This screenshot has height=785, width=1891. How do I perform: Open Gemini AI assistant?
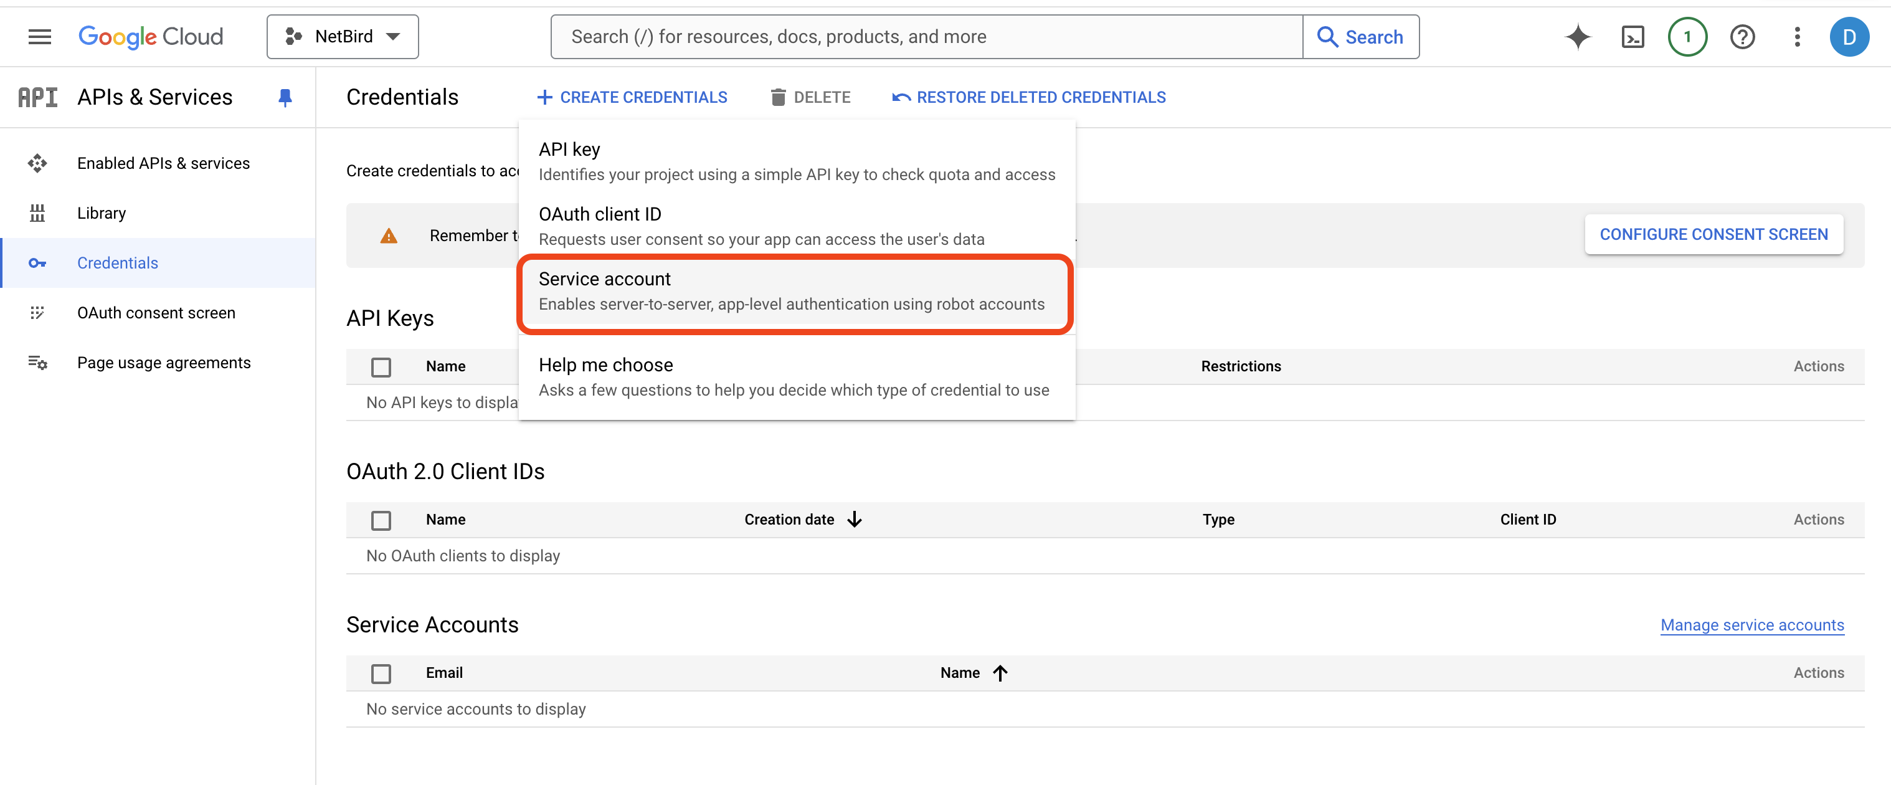pos(1577,36)
